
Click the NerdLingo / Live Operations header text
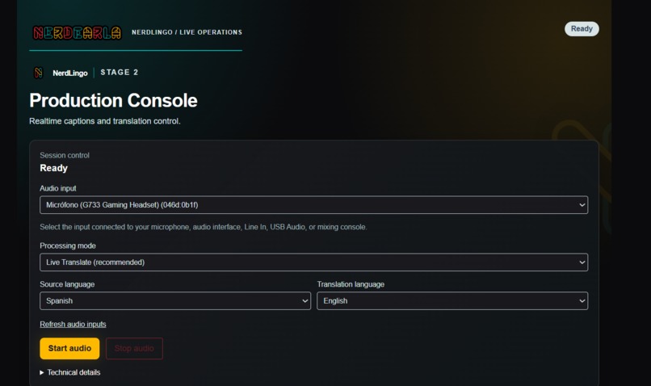tap(187, 32)
